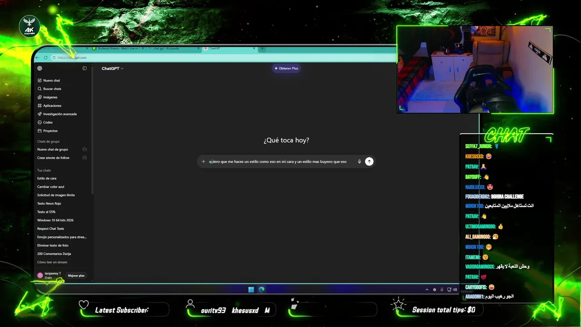581x327 pixels.
Task: Click the group icon beside Crear emote de follow
Action: click(x=84, y=158)
